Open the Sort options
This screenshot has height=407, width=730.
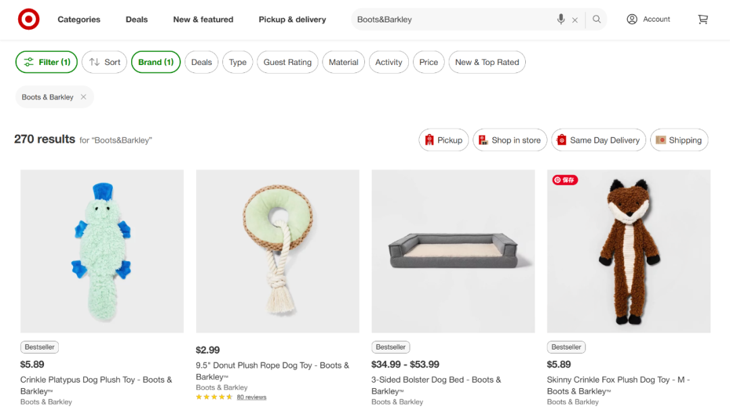pyautogui.click(x=104, y=62)
